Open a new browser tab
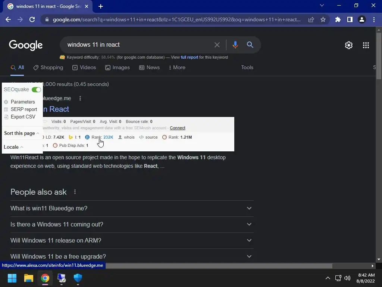 coord(101,6)
